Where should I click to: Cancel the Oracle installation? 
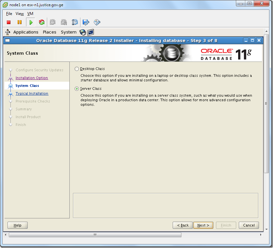[249, 225]
